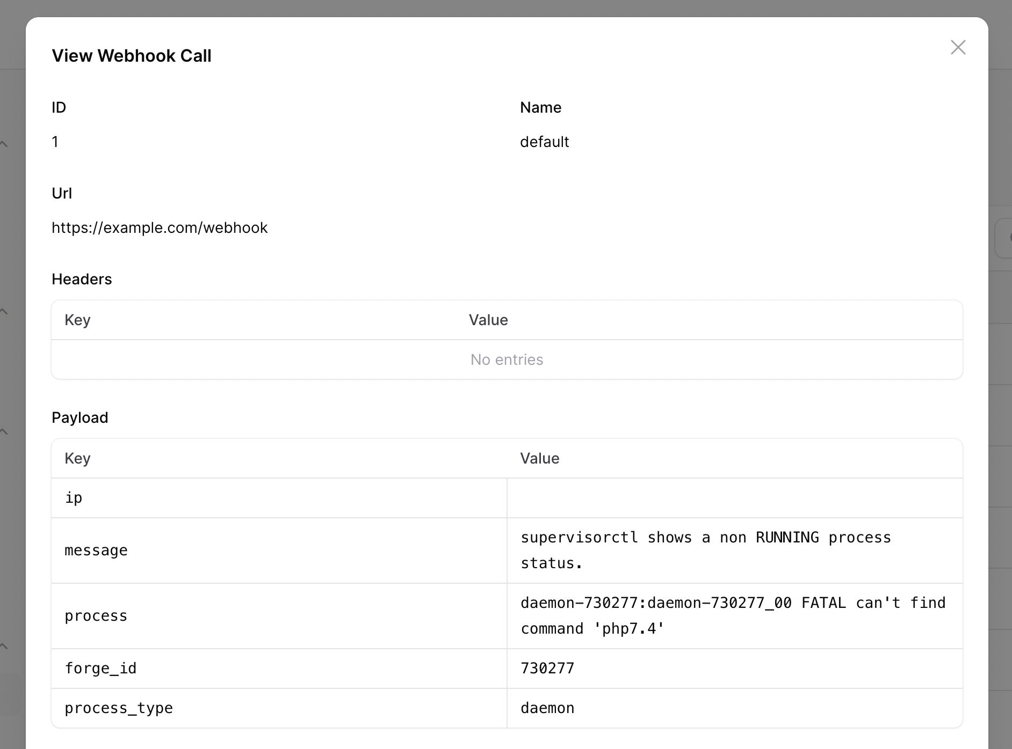1012x749 pixels.
Task: Click the forge_id value 730277
Action: tap(547, 668)
